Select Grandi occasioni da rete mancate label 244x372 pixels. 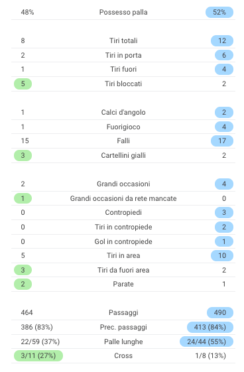[123, 198]
